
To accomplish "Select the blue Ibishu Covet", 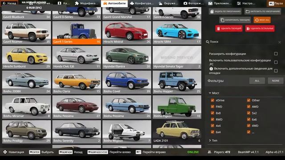I will (x=126, y=82).
